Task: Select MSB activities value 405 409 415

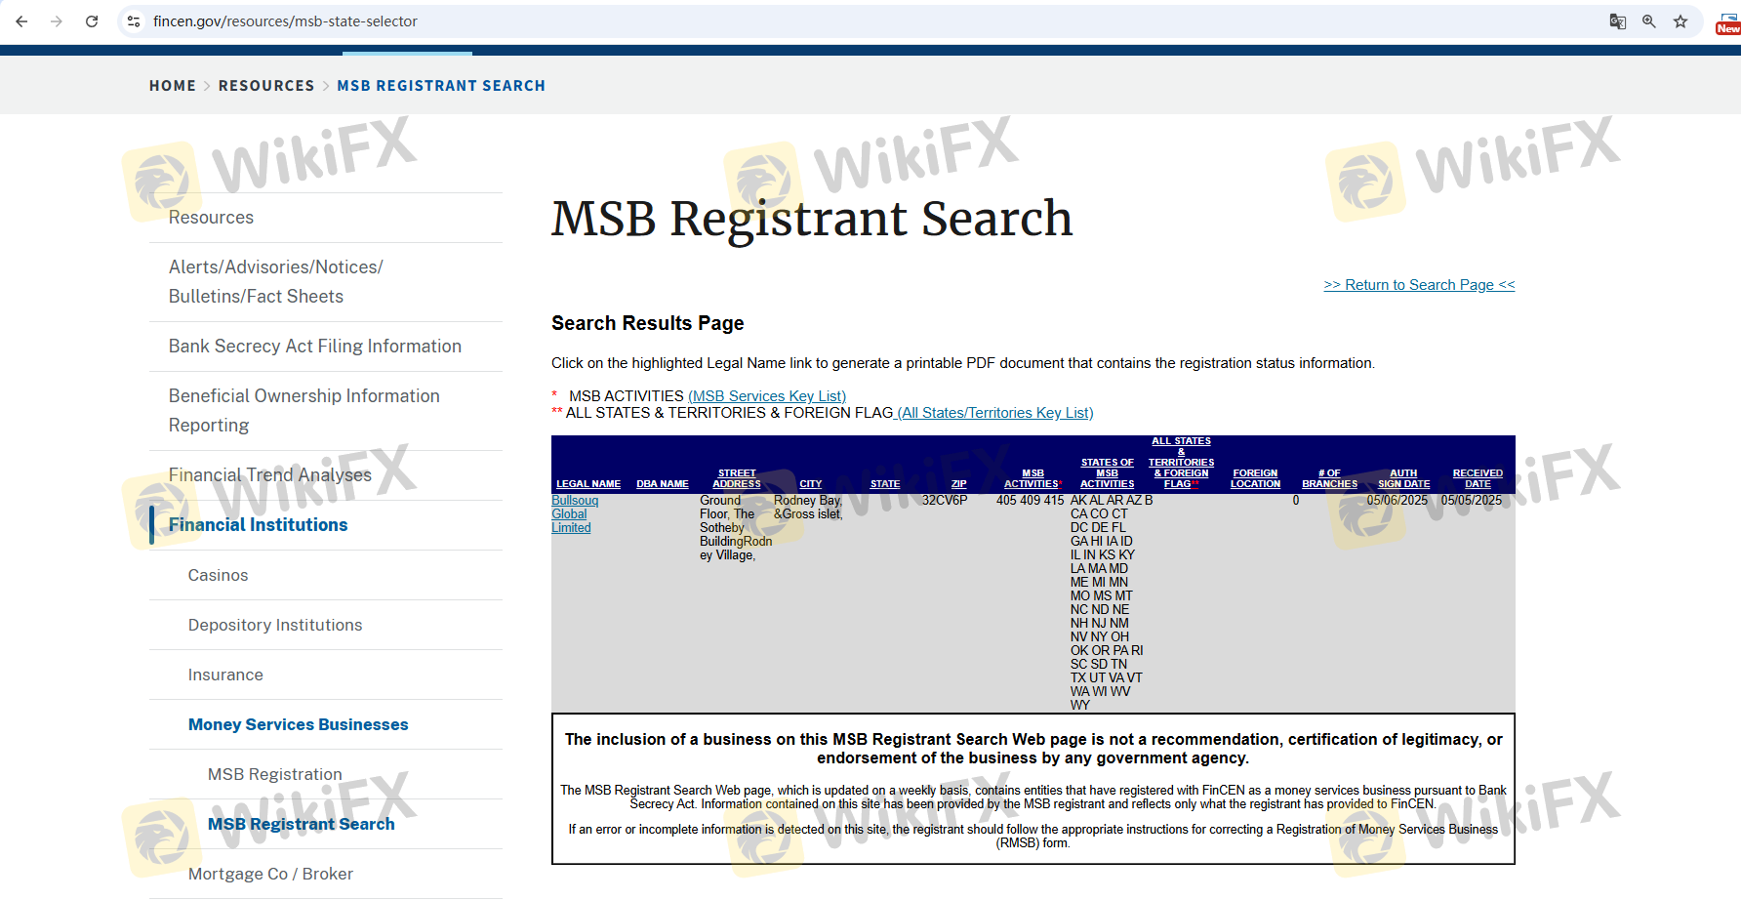Action: 1031,501
